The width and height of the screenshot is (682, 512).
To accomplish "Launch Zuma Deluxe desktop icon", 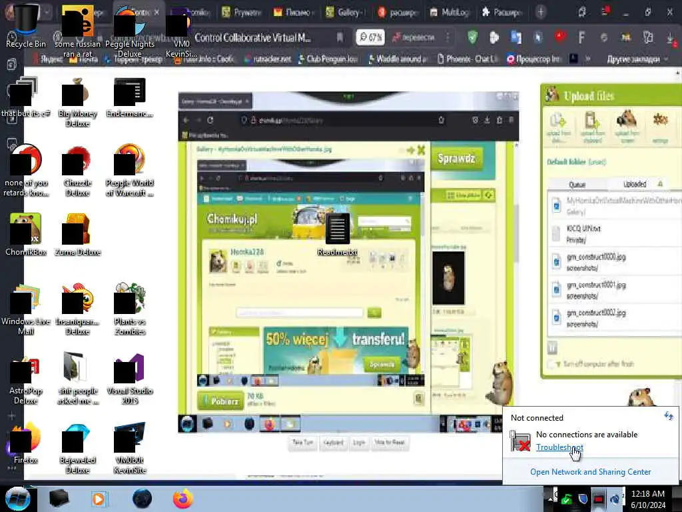I will tap(77, 234).
